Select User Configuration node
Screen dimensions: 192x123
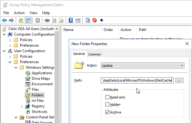coord(30,51)
